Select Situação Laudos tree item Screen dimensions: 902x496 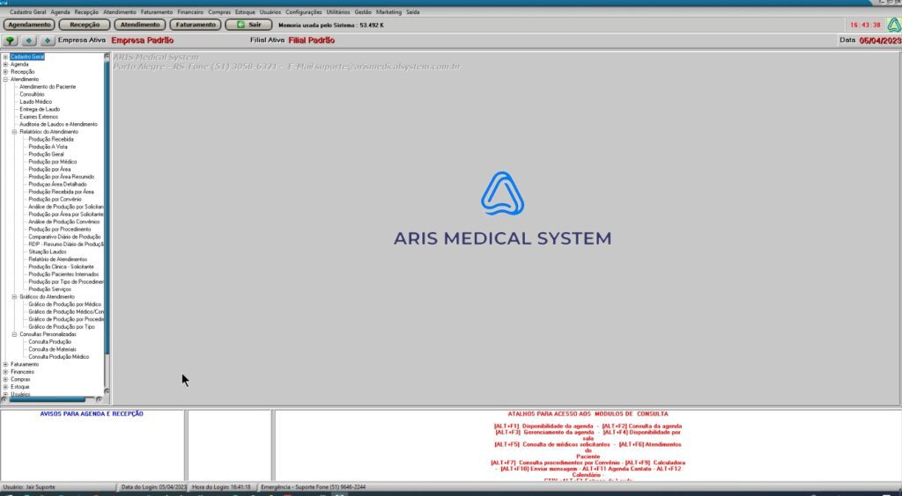click(x=48, y=252)
